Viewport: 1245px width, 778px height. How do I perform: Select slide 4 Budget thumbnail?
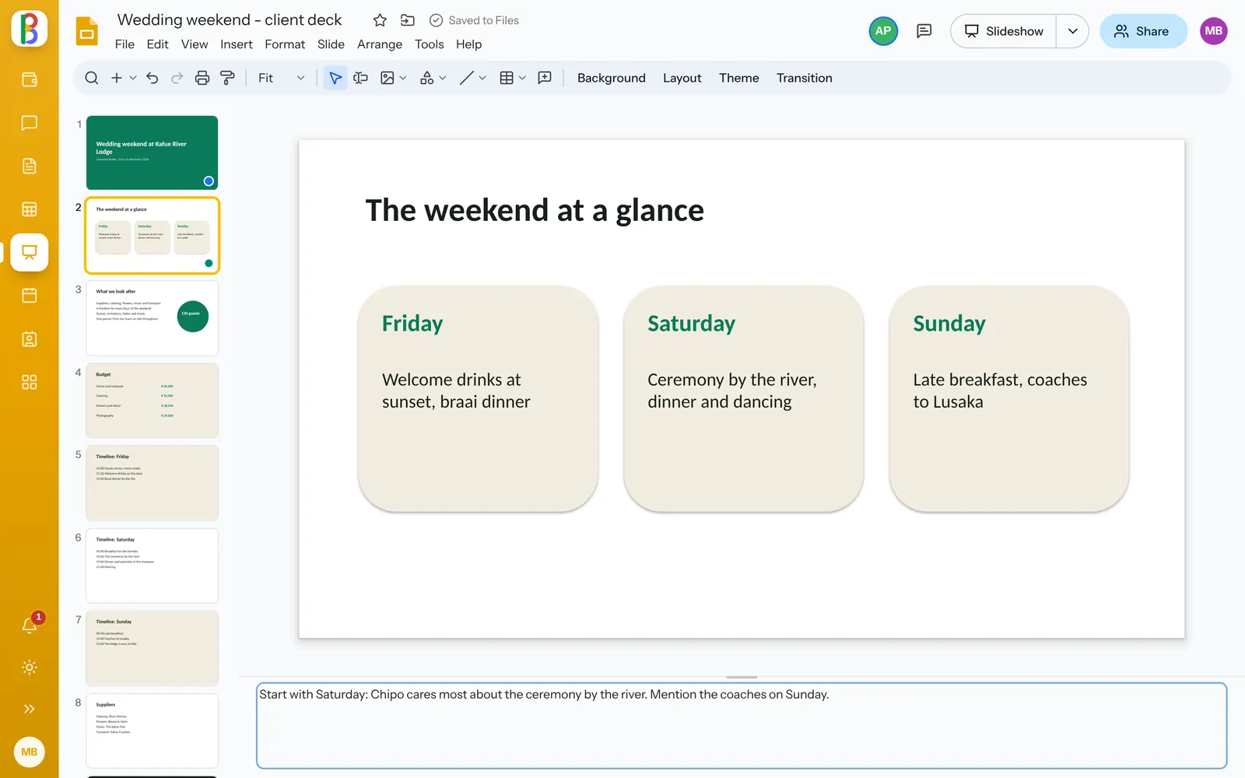[153, 401]
